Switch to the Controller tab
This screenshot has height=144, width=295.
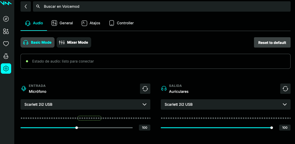pyautogui.click(x=121, y=23)
